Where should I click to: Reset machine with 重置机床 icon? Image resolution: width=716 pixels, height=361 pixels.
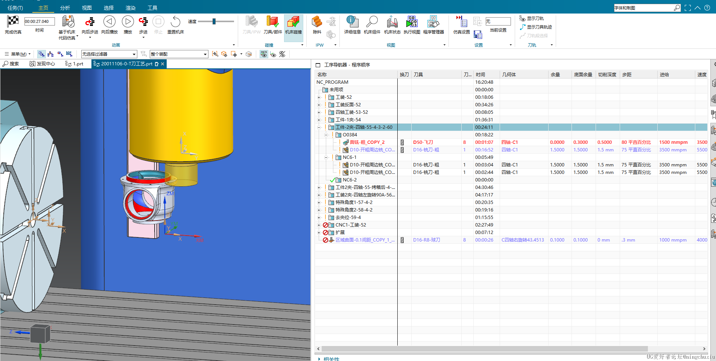click(175, 21)
